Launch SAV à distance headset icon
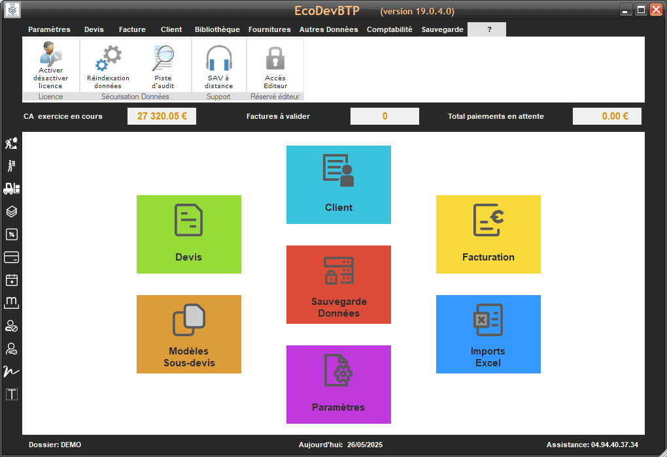 coord(218,65)
